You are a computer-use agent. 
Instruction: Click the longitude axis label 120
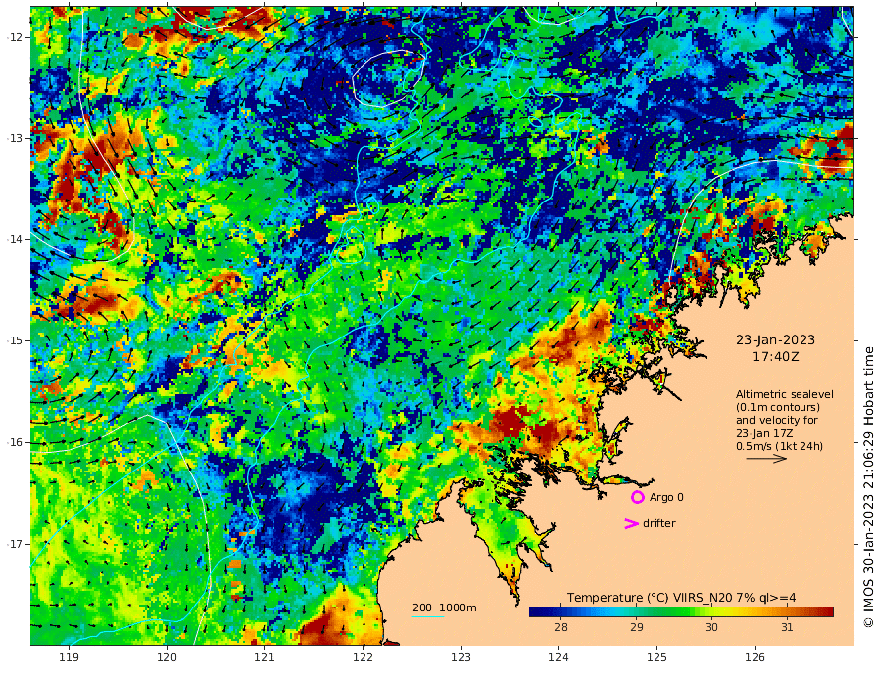point(167,657)
